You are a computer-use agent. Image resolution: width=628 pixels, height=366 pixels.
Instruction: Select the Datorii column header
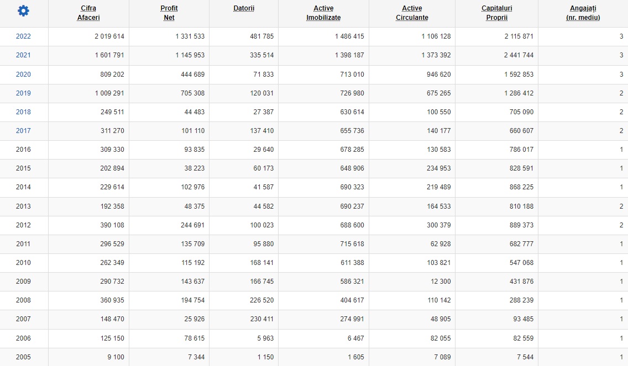click(243, 9)
